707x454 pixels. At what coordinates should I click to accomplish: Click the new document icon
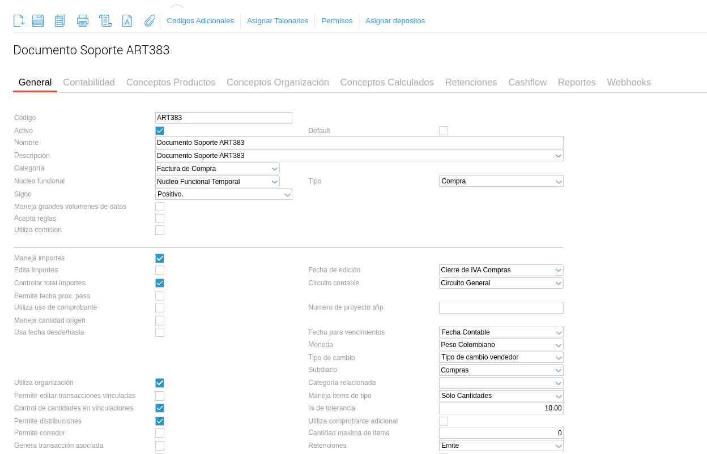tap(19, 21)
